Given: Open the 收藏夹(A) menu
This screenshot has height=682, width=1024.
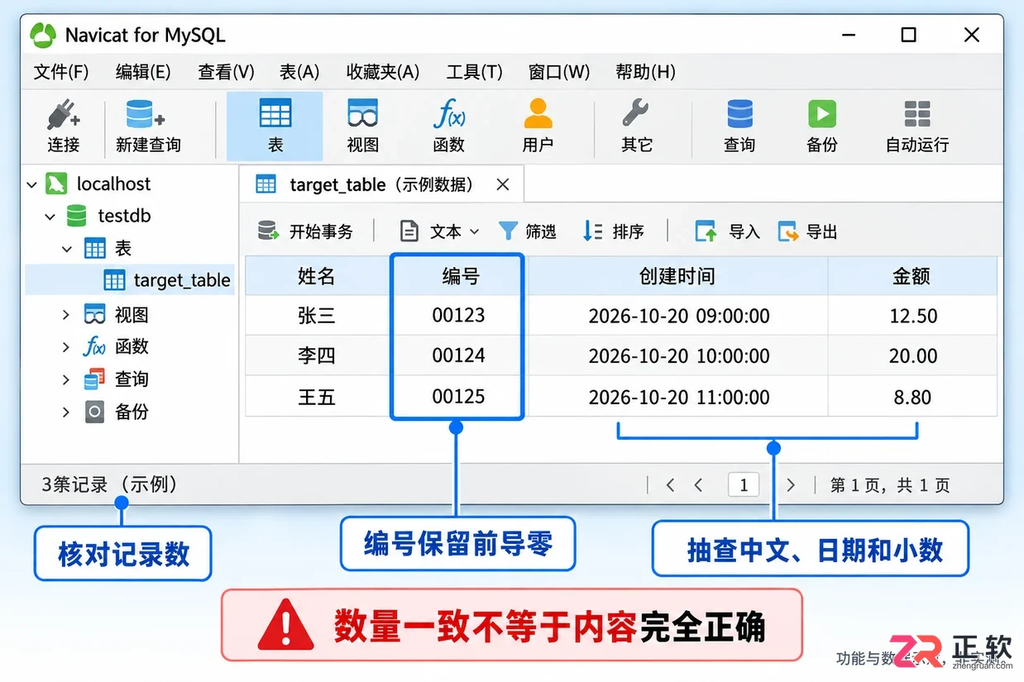Looking at the screenshot, I should [x=383, y=72].
